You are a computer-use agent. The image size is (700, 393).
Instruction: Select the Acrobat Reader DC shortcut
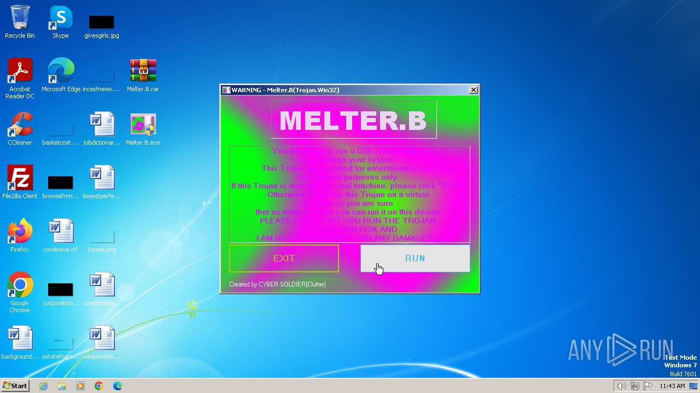[20, 79]
